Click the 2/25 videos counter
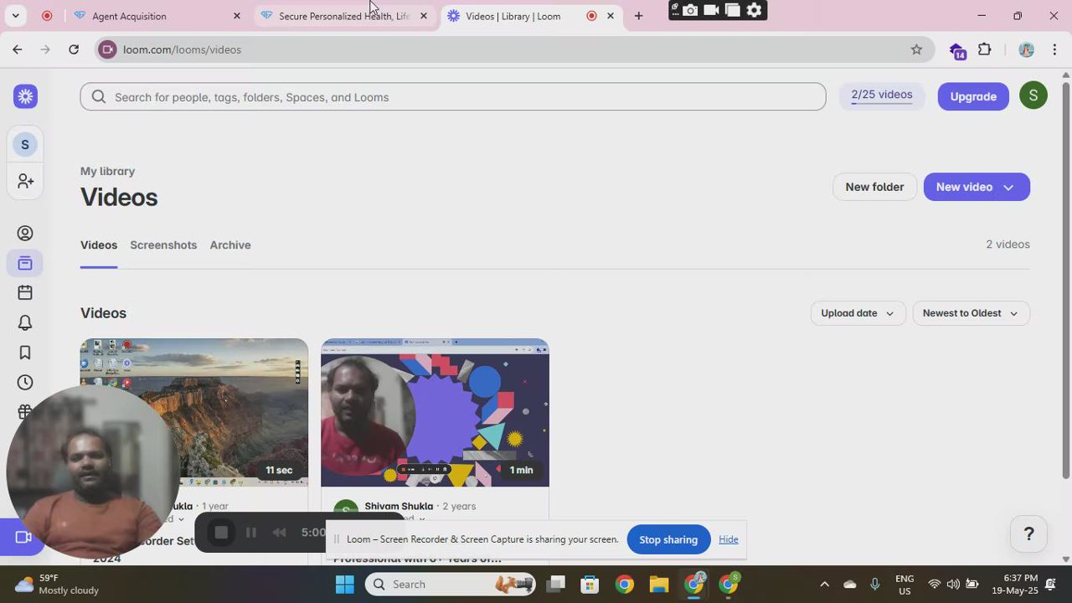 coord(882,95)
